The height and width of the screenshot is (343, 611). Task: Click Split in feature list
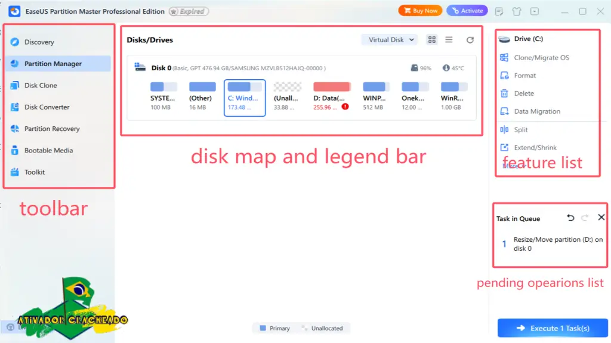tap(520, 129)
